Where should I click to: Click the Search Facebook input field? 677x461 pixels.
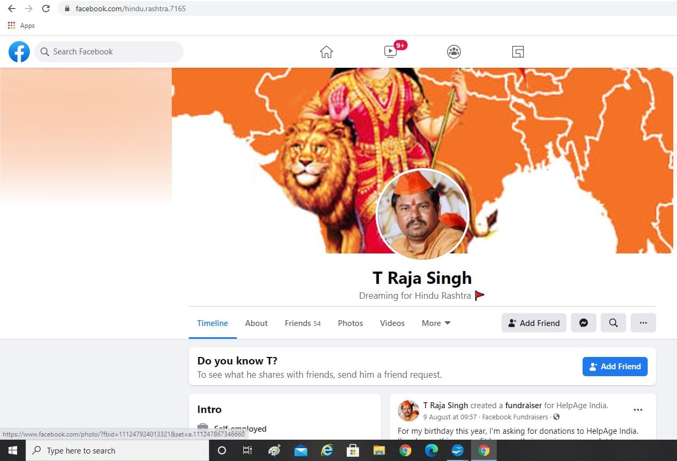pyautogui.click(x=109, y=51)
